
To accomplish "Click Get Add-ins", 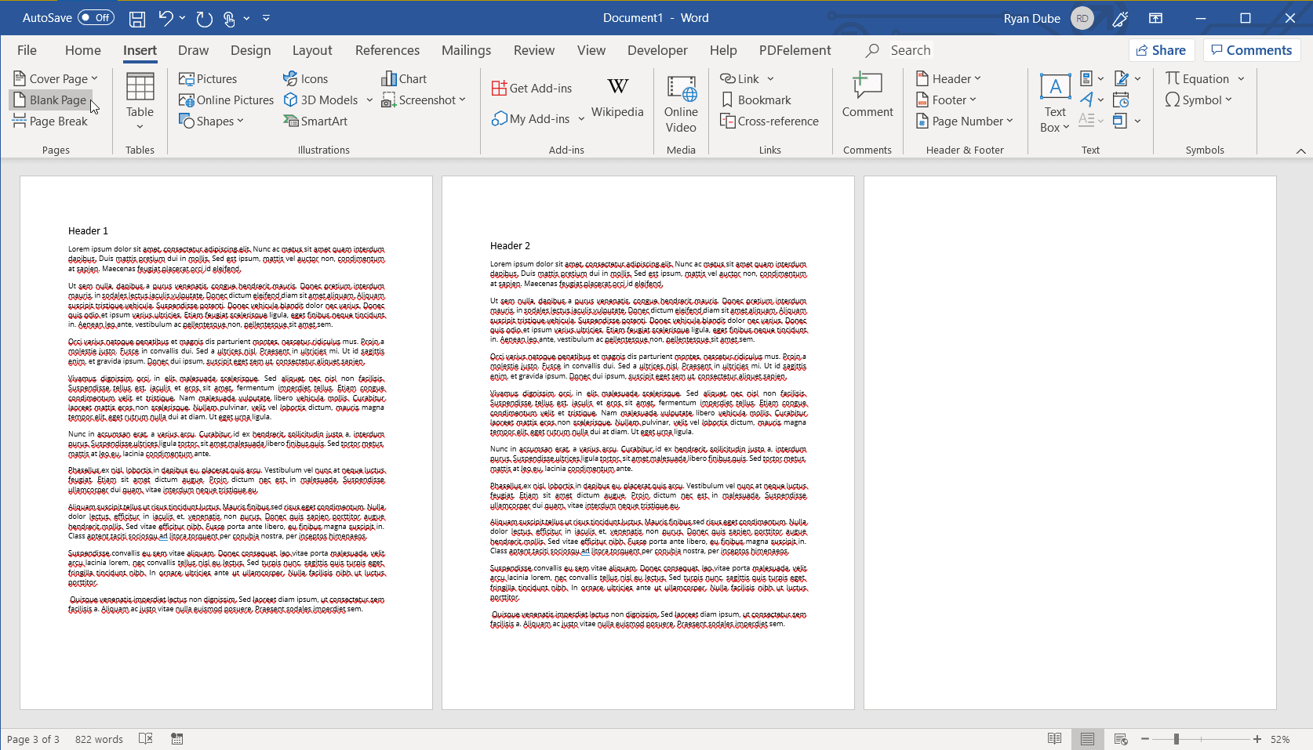I will tap(532, 88).
